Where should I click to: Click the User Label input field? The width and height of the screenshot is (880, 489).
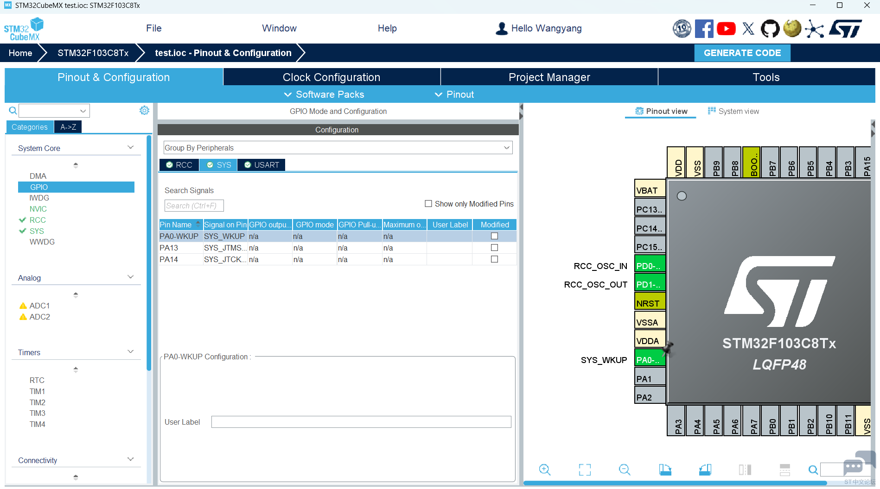(361, 422)
